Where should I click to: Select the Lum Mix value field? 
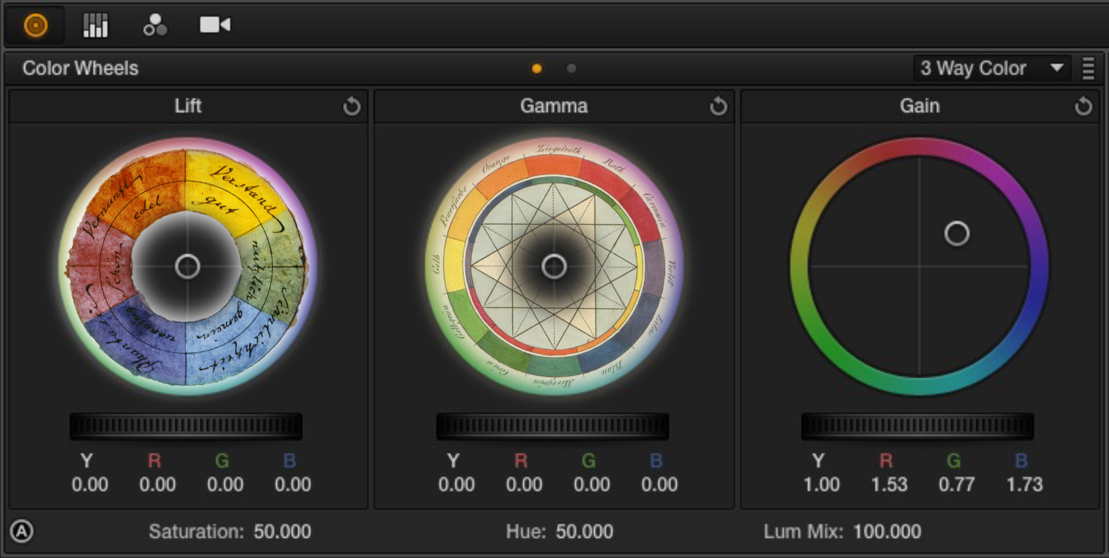(x=887, y=532)
